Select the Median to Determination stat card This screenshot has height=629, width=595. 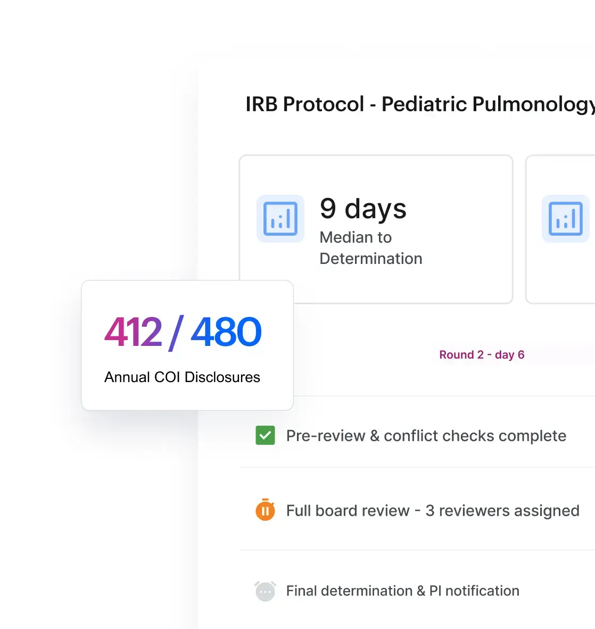coord(376,229)
